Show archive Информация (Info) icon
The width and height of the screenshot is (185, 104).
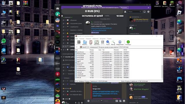pos(120,43)
